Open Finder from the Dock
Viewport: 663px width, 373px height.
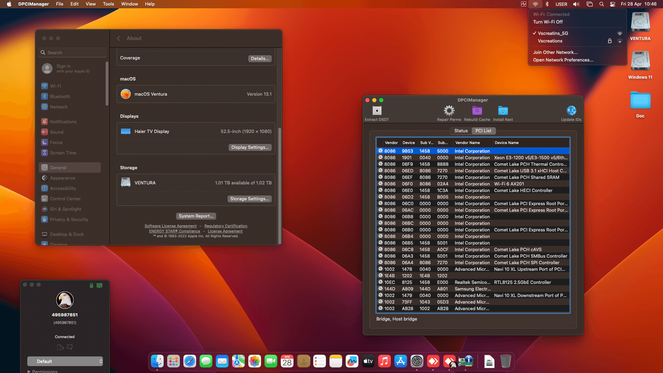[x=157, y=361]
